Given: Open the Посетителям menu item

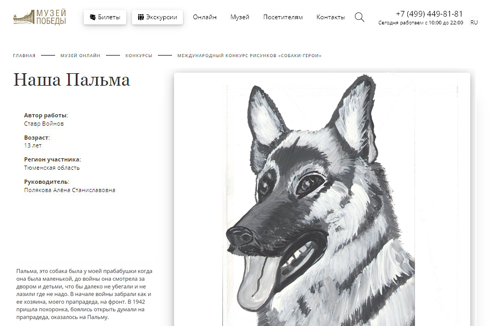Looking at the screenshot, I should pyautogui.click(x=283, y=17).
